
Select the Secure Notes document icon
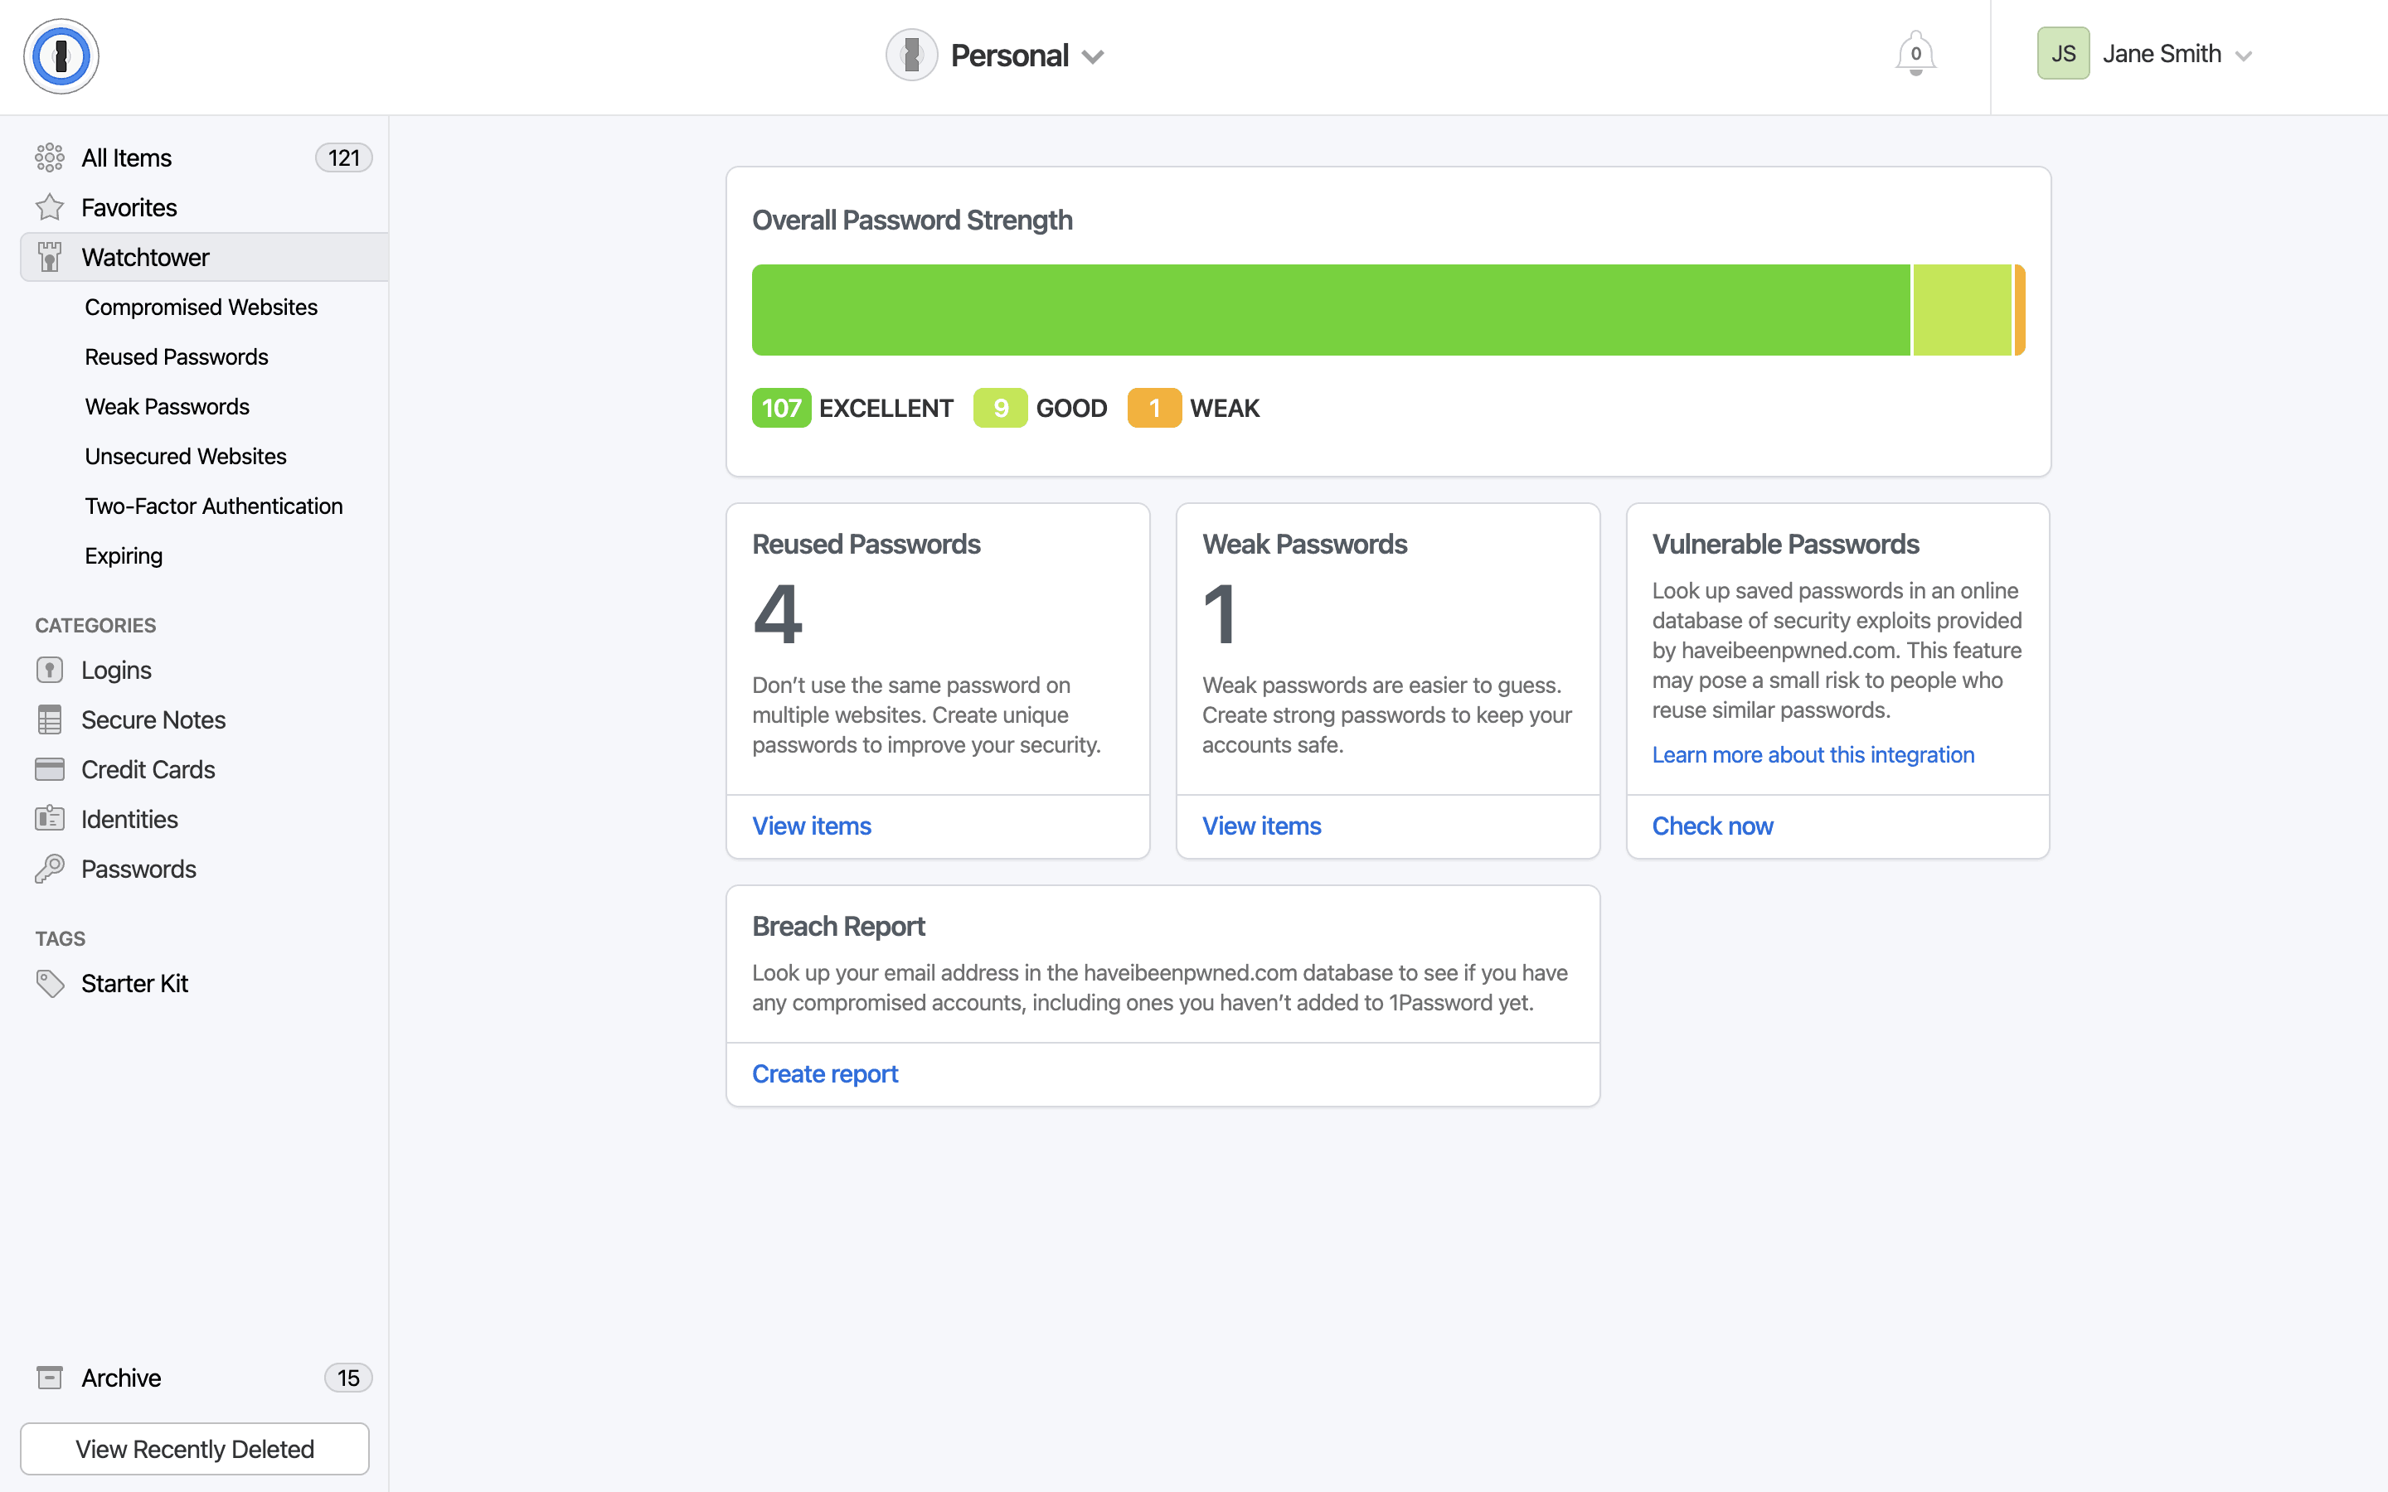[50, 719]
